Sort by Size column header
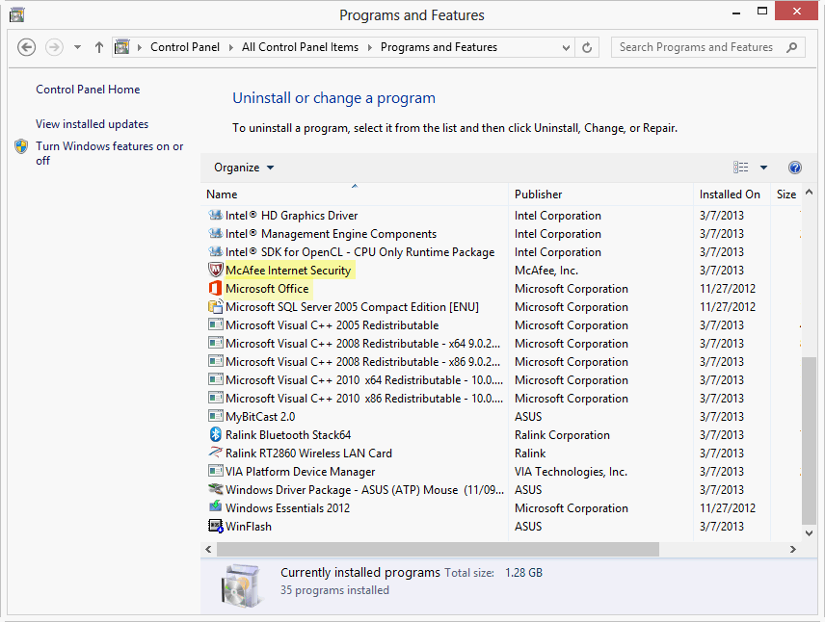The width and height of the screenshot is (825, 622). point(786,194)
